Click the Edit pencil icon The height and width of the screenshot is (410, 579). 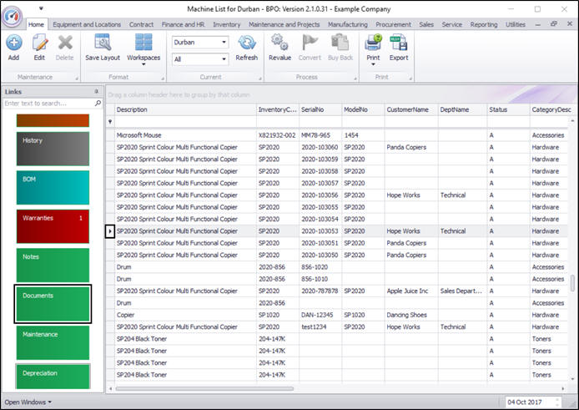(x=39, y=43)
